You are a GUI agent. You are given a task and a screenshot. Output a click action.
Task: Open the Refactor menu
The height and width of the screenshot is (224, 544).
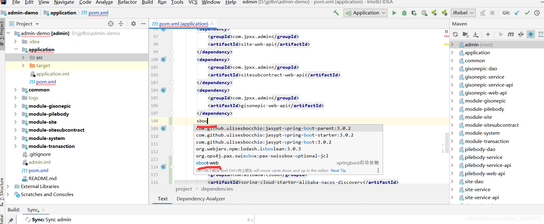click(x=127, y=2)
